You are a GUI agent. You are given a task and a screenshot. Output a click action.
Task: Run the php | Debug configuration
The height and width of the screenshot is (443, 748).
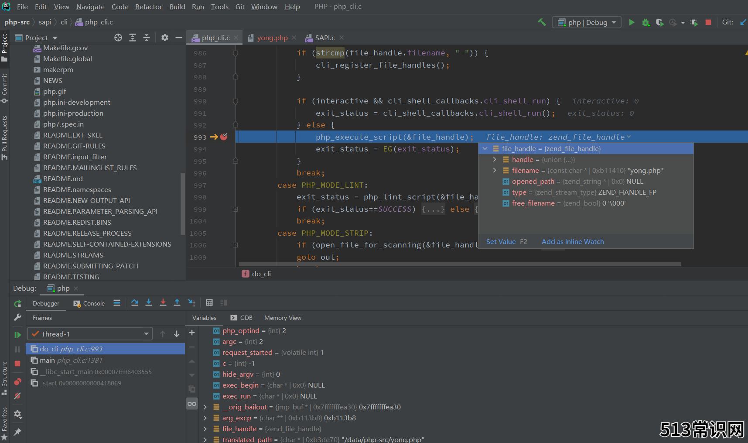[x=632, y=22]
